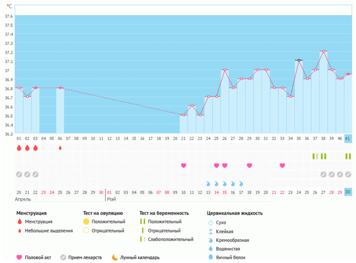Click the Яичный белок legend drop icon
Image resolution: width=356 pixels, height=263 pixels.
[x=210, y=257]
